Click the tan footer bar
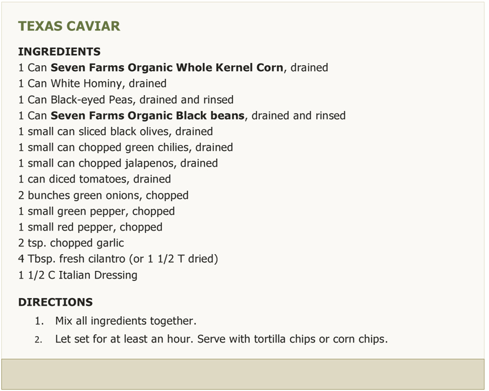489x391 pixels. (243, 374)
